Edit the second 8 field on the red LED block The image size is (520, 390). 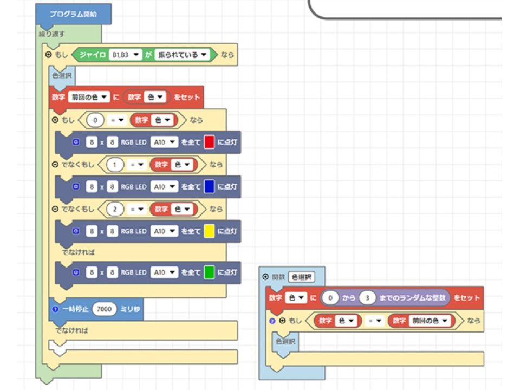pos(112,142)
